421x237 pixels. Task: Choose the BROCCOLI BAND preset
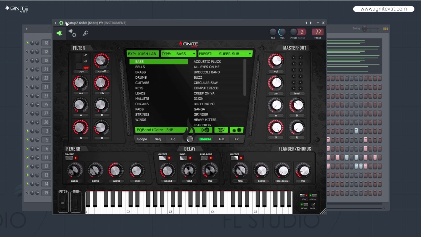207,72
